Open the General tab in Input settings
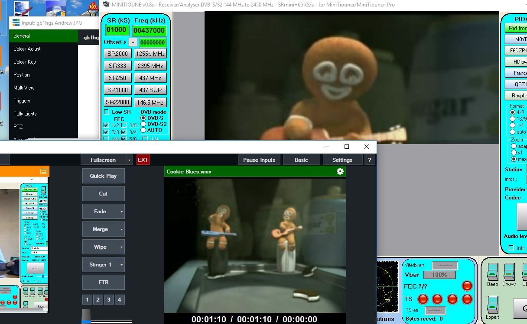Screen dimensions: 527x324 (x=43, y=36)
